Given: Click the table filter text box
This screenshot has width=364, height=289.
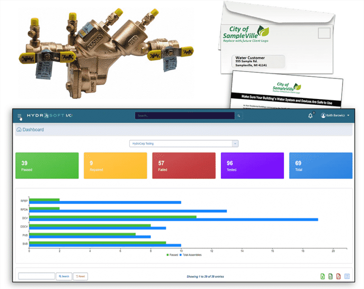Looking at the screenshot, I should pos(36,276).
